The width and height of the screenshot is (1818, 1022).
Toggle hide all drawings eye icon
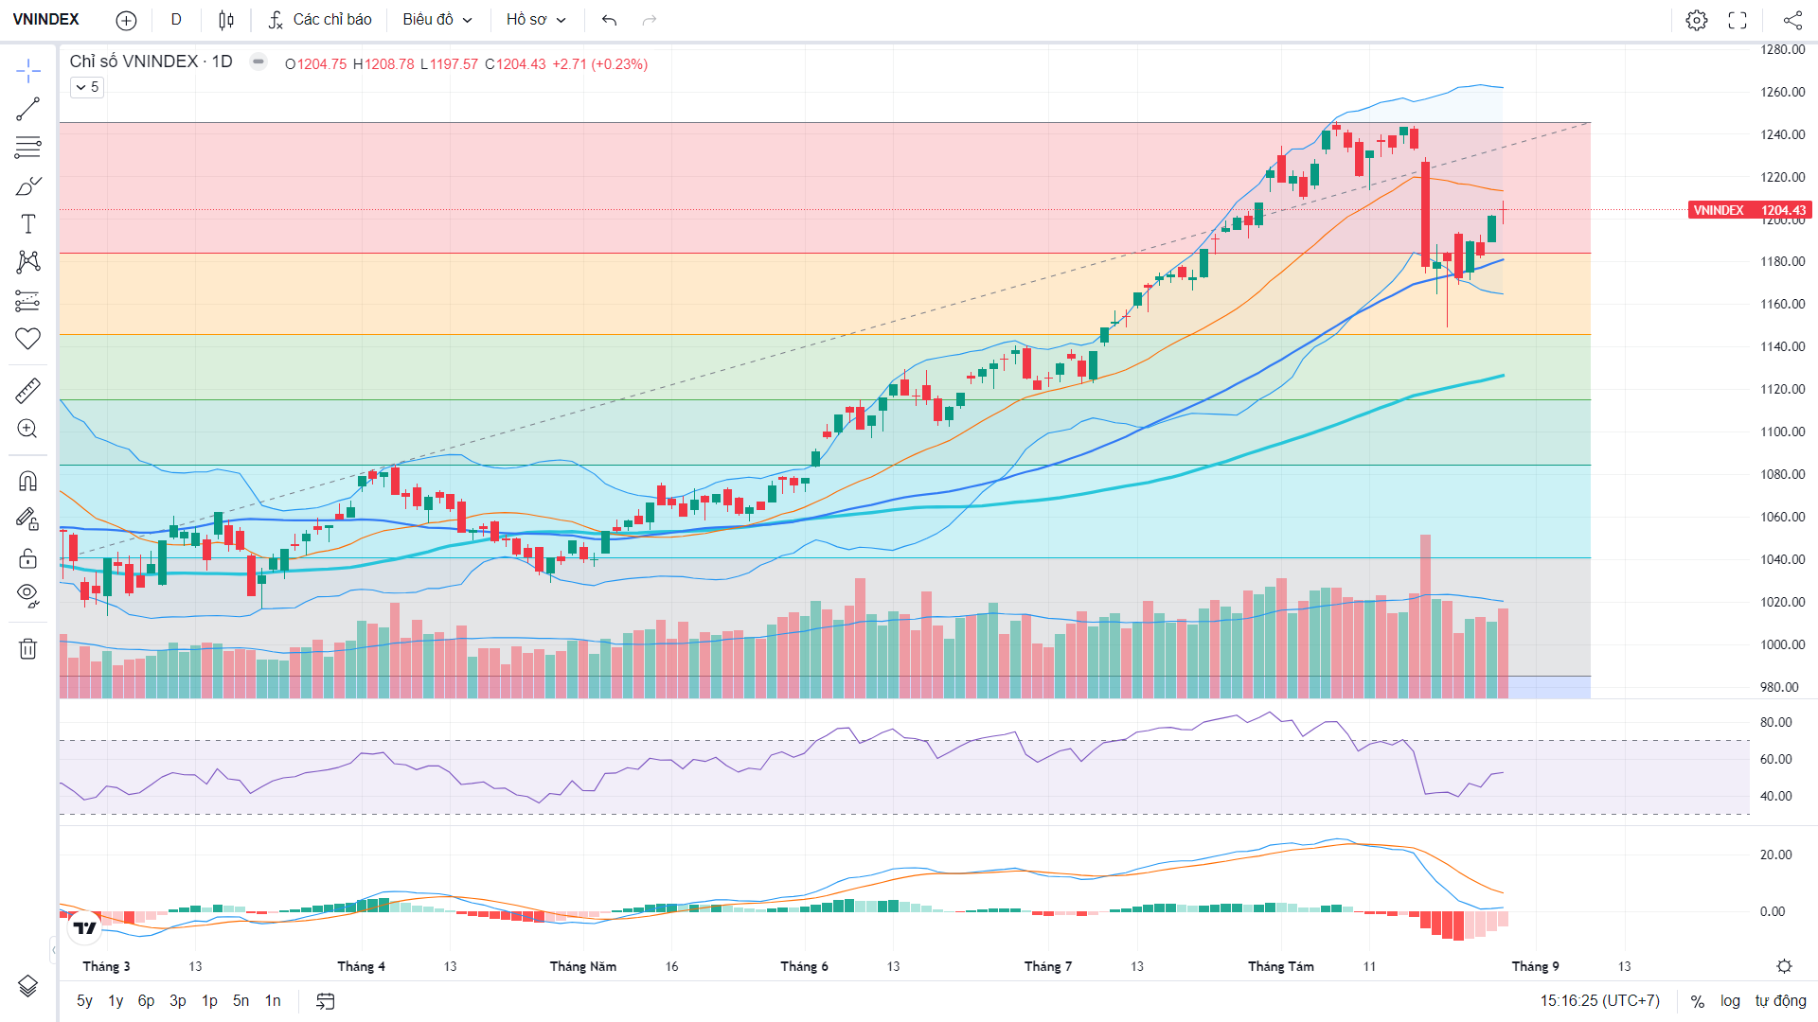click(28, 596)
